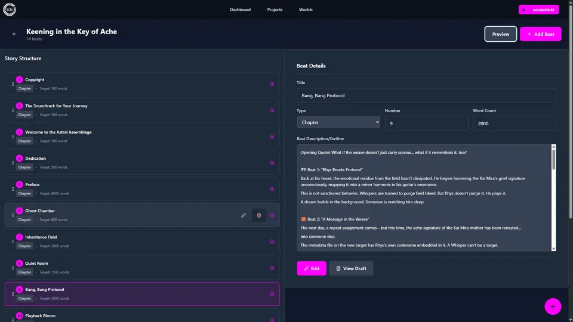
Task: Switch to the Worlds nav item
Action: 306,10
